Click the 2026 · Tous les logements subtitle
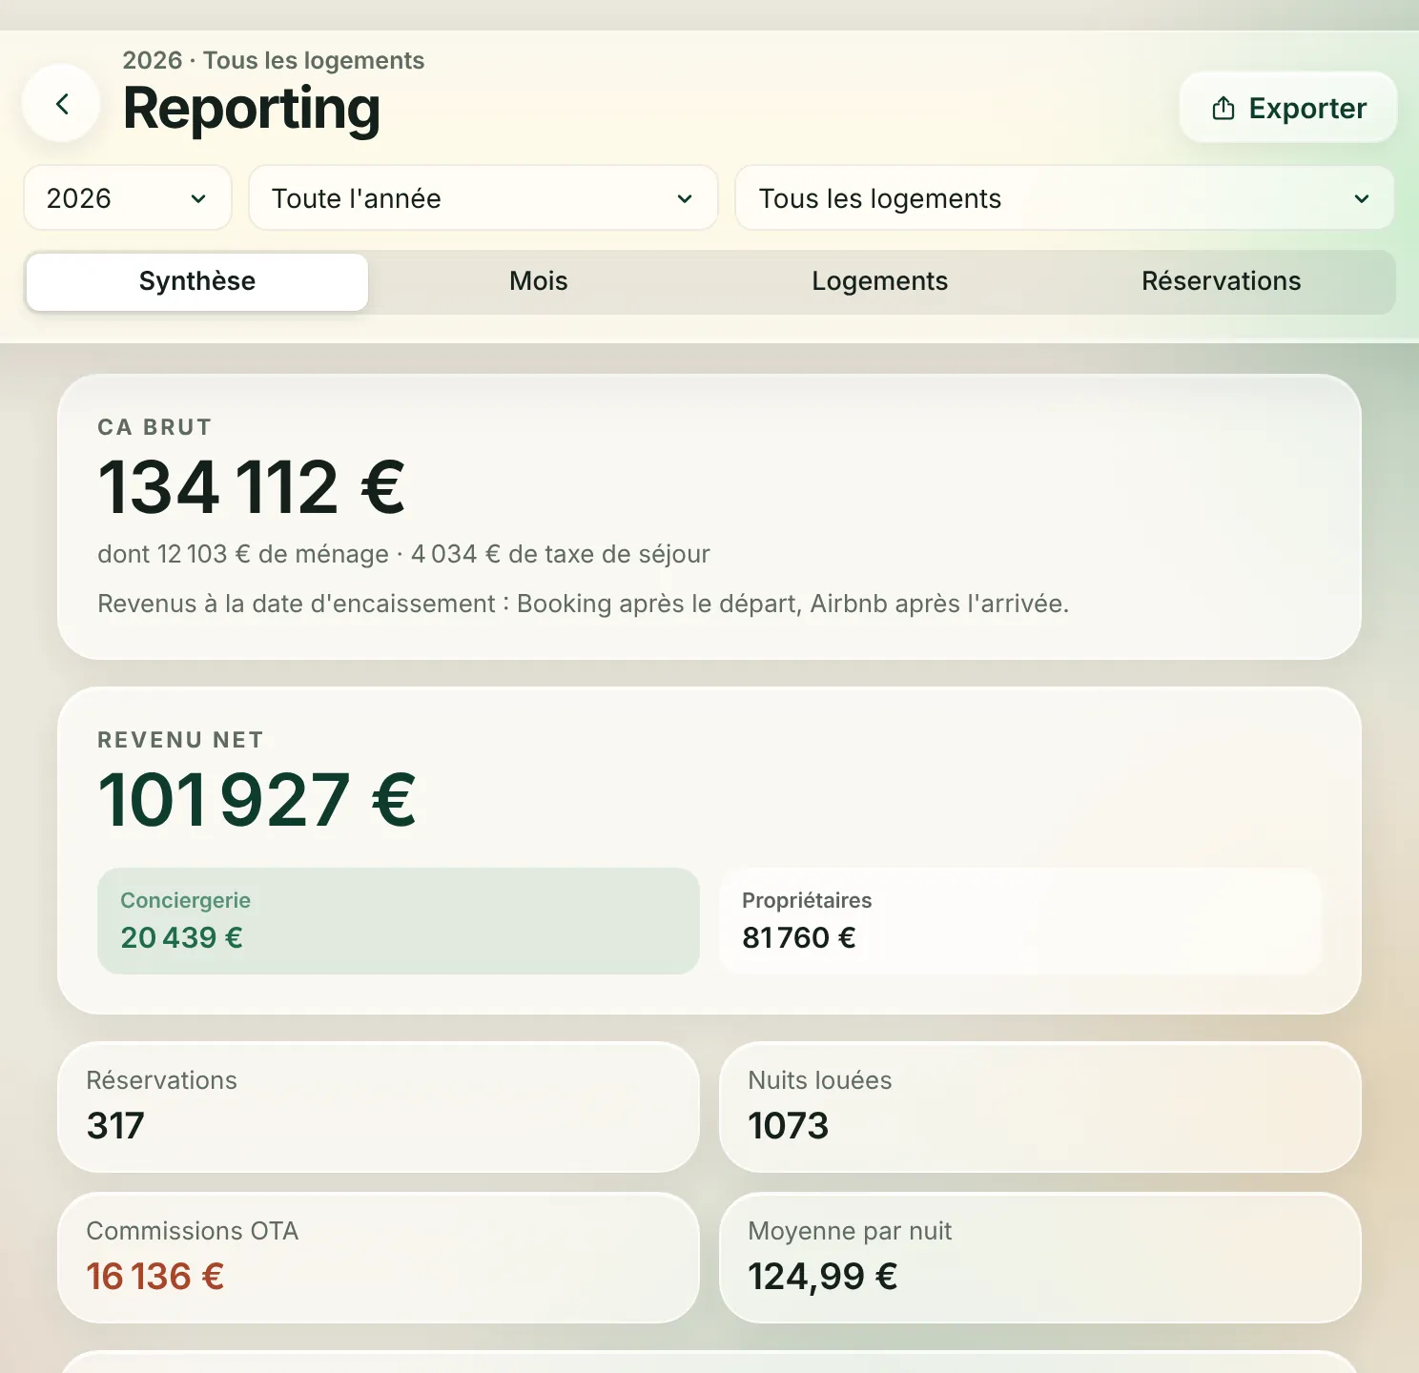The image size is (1419, 1373). point(274,60)
